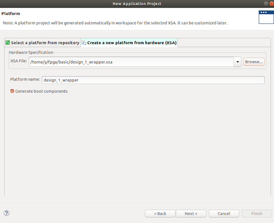This screenshot has width=274, height=223.
Task: Expand the XSA File dropdown arrow
Action: [238, 62]
